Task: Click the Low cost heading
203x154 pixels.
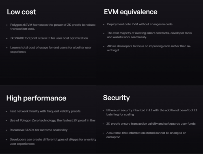Action: [21, 12]
